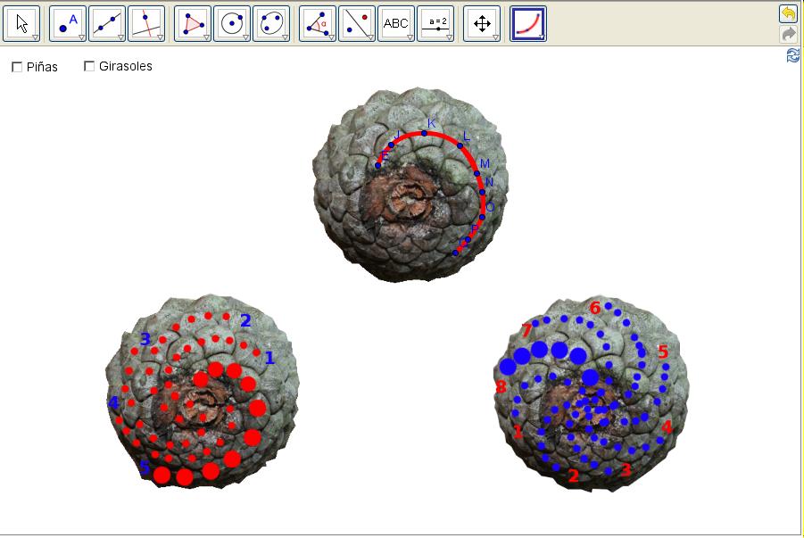Click point L on the red arc
Image resolution: width=804 pixels, height=538 pixels.
tap(460, 145)
